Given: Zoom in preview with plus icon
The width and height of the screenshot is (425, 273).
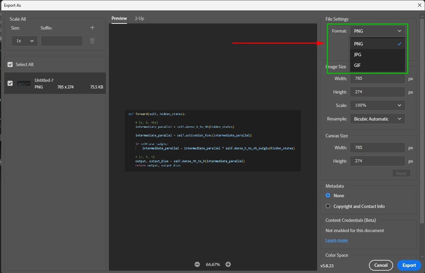Looking at the screenshot, I should pyautogui.click(x=228, y=264).
